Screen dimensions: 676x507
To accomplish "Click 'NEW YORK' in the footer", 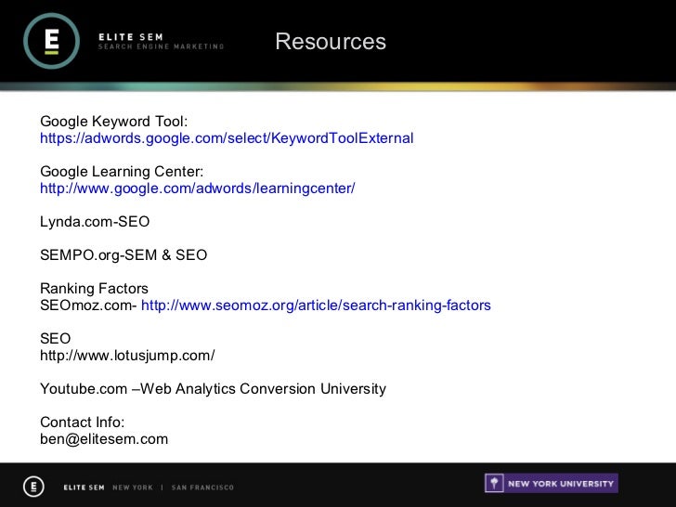I will pyautogui.click(x=133, y=487).
